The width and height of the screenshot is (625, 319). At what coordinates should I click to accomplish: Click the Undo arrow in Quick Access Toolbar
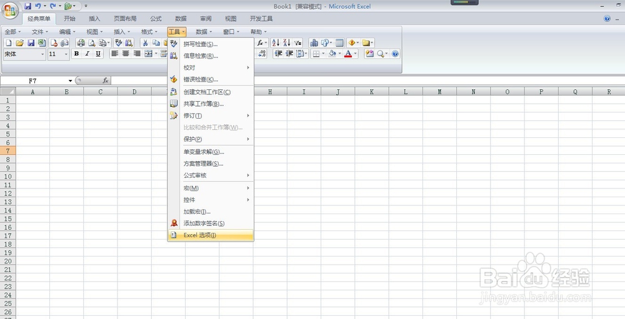pos(38,6)
